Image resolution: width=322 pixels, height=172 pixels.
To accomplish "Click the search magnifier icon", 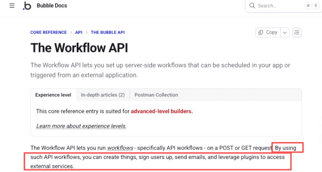I will click(252, 5).
